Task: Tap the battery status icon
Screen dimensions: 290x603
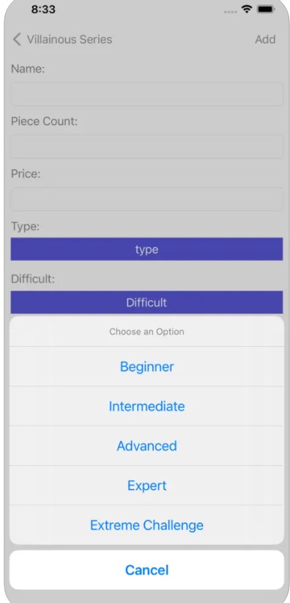Action: (x=267, y=10)
